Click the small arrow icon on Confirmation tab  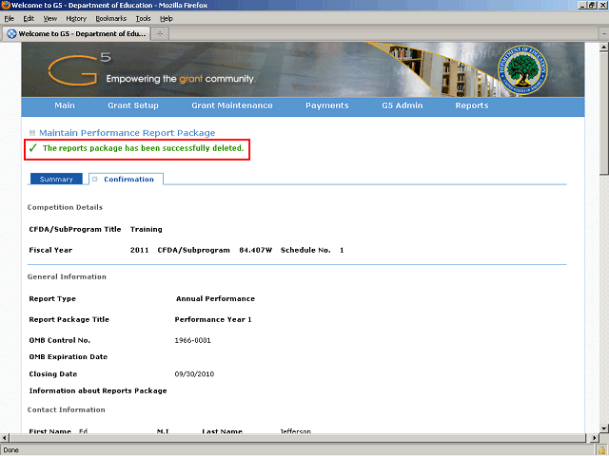coord(95,180)
